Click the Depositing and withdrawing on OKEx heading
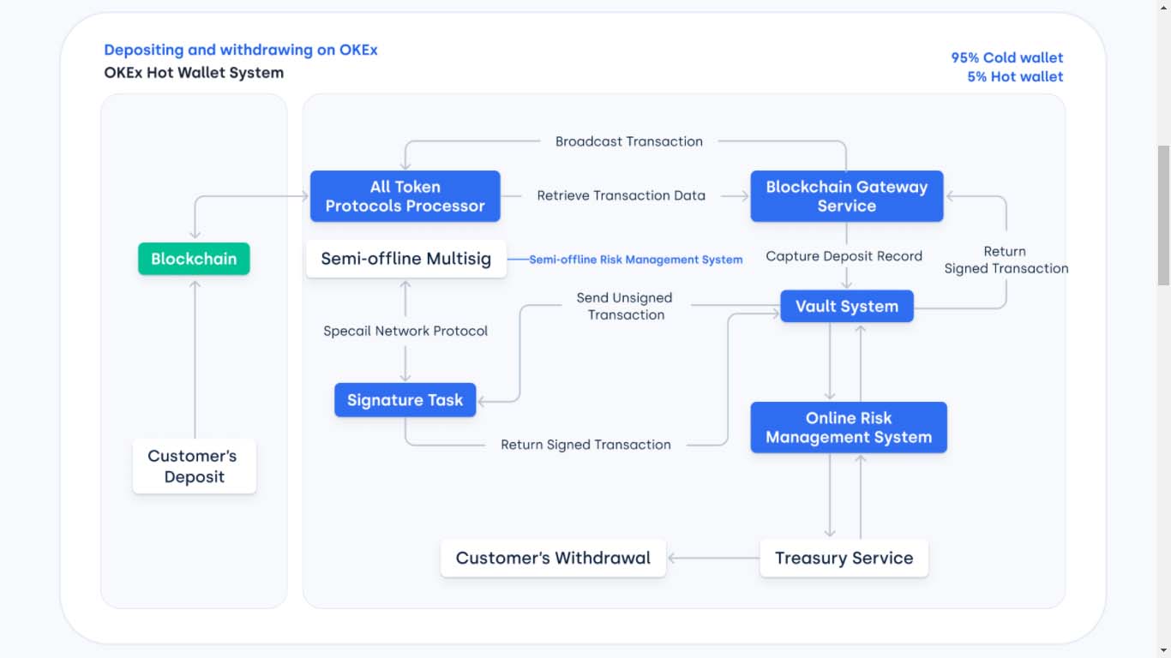Viewport: 1171px width, 658px height. tap(241, 50)
